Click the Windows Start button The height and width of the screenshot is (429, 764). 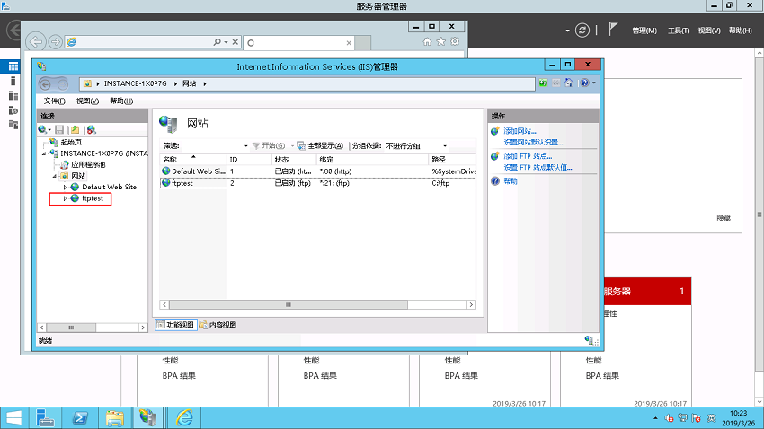(13, 418)
